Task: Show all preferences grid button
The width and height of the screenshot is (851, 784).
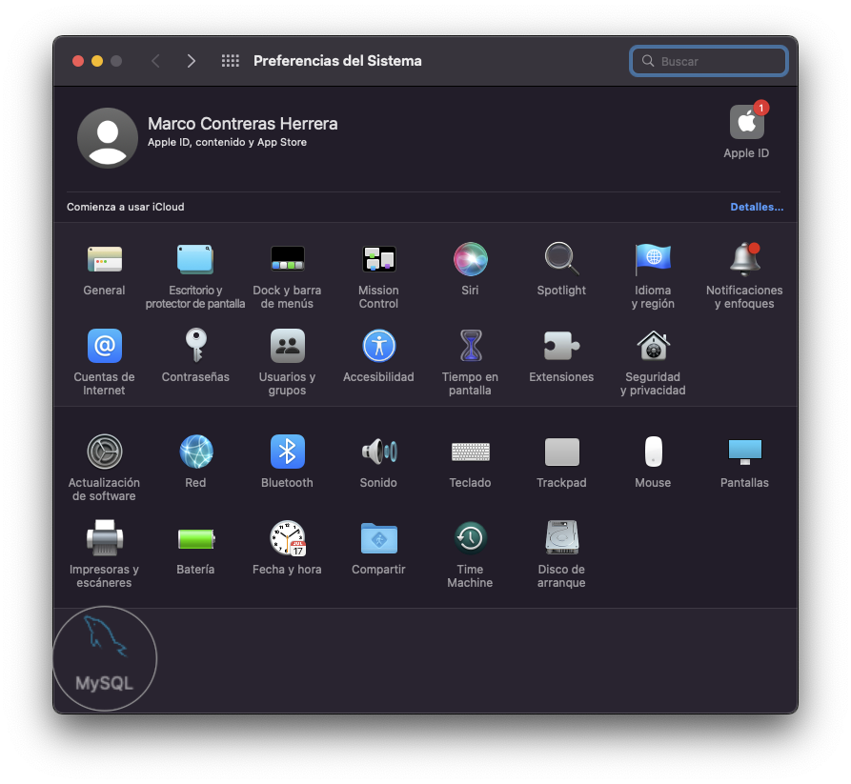Action: [230, 61]
